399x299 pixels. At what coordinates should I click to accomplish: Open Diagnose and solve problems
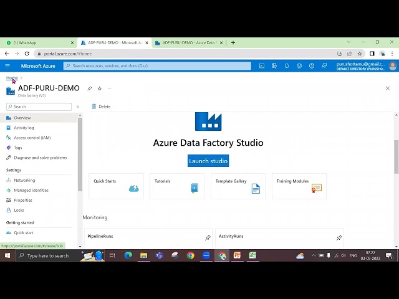pos(39,158)
